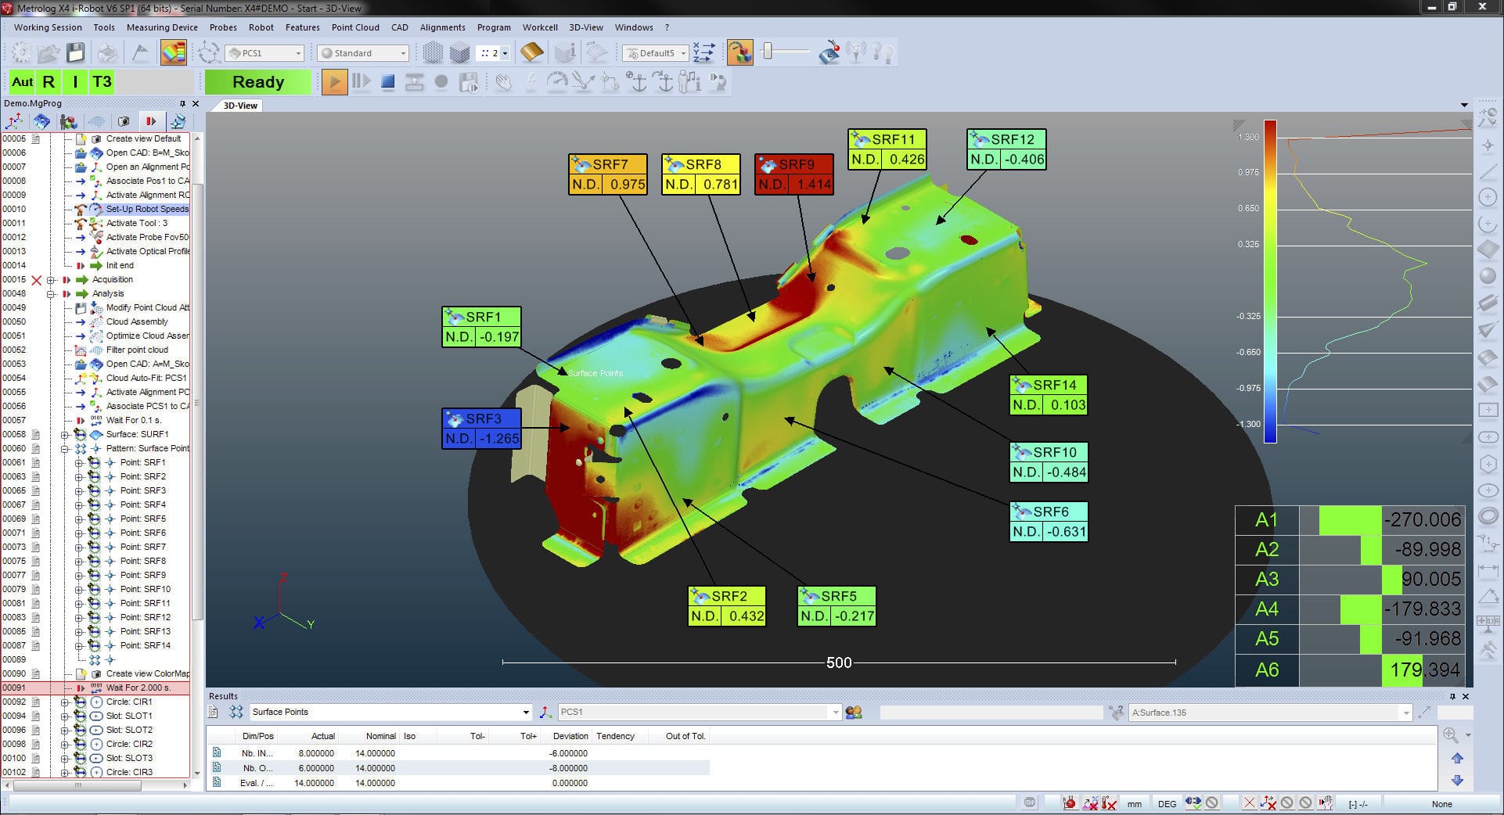1504x815 pixels.
Task: Open the Point Cloud menu
Action: (x=355, y=27)
